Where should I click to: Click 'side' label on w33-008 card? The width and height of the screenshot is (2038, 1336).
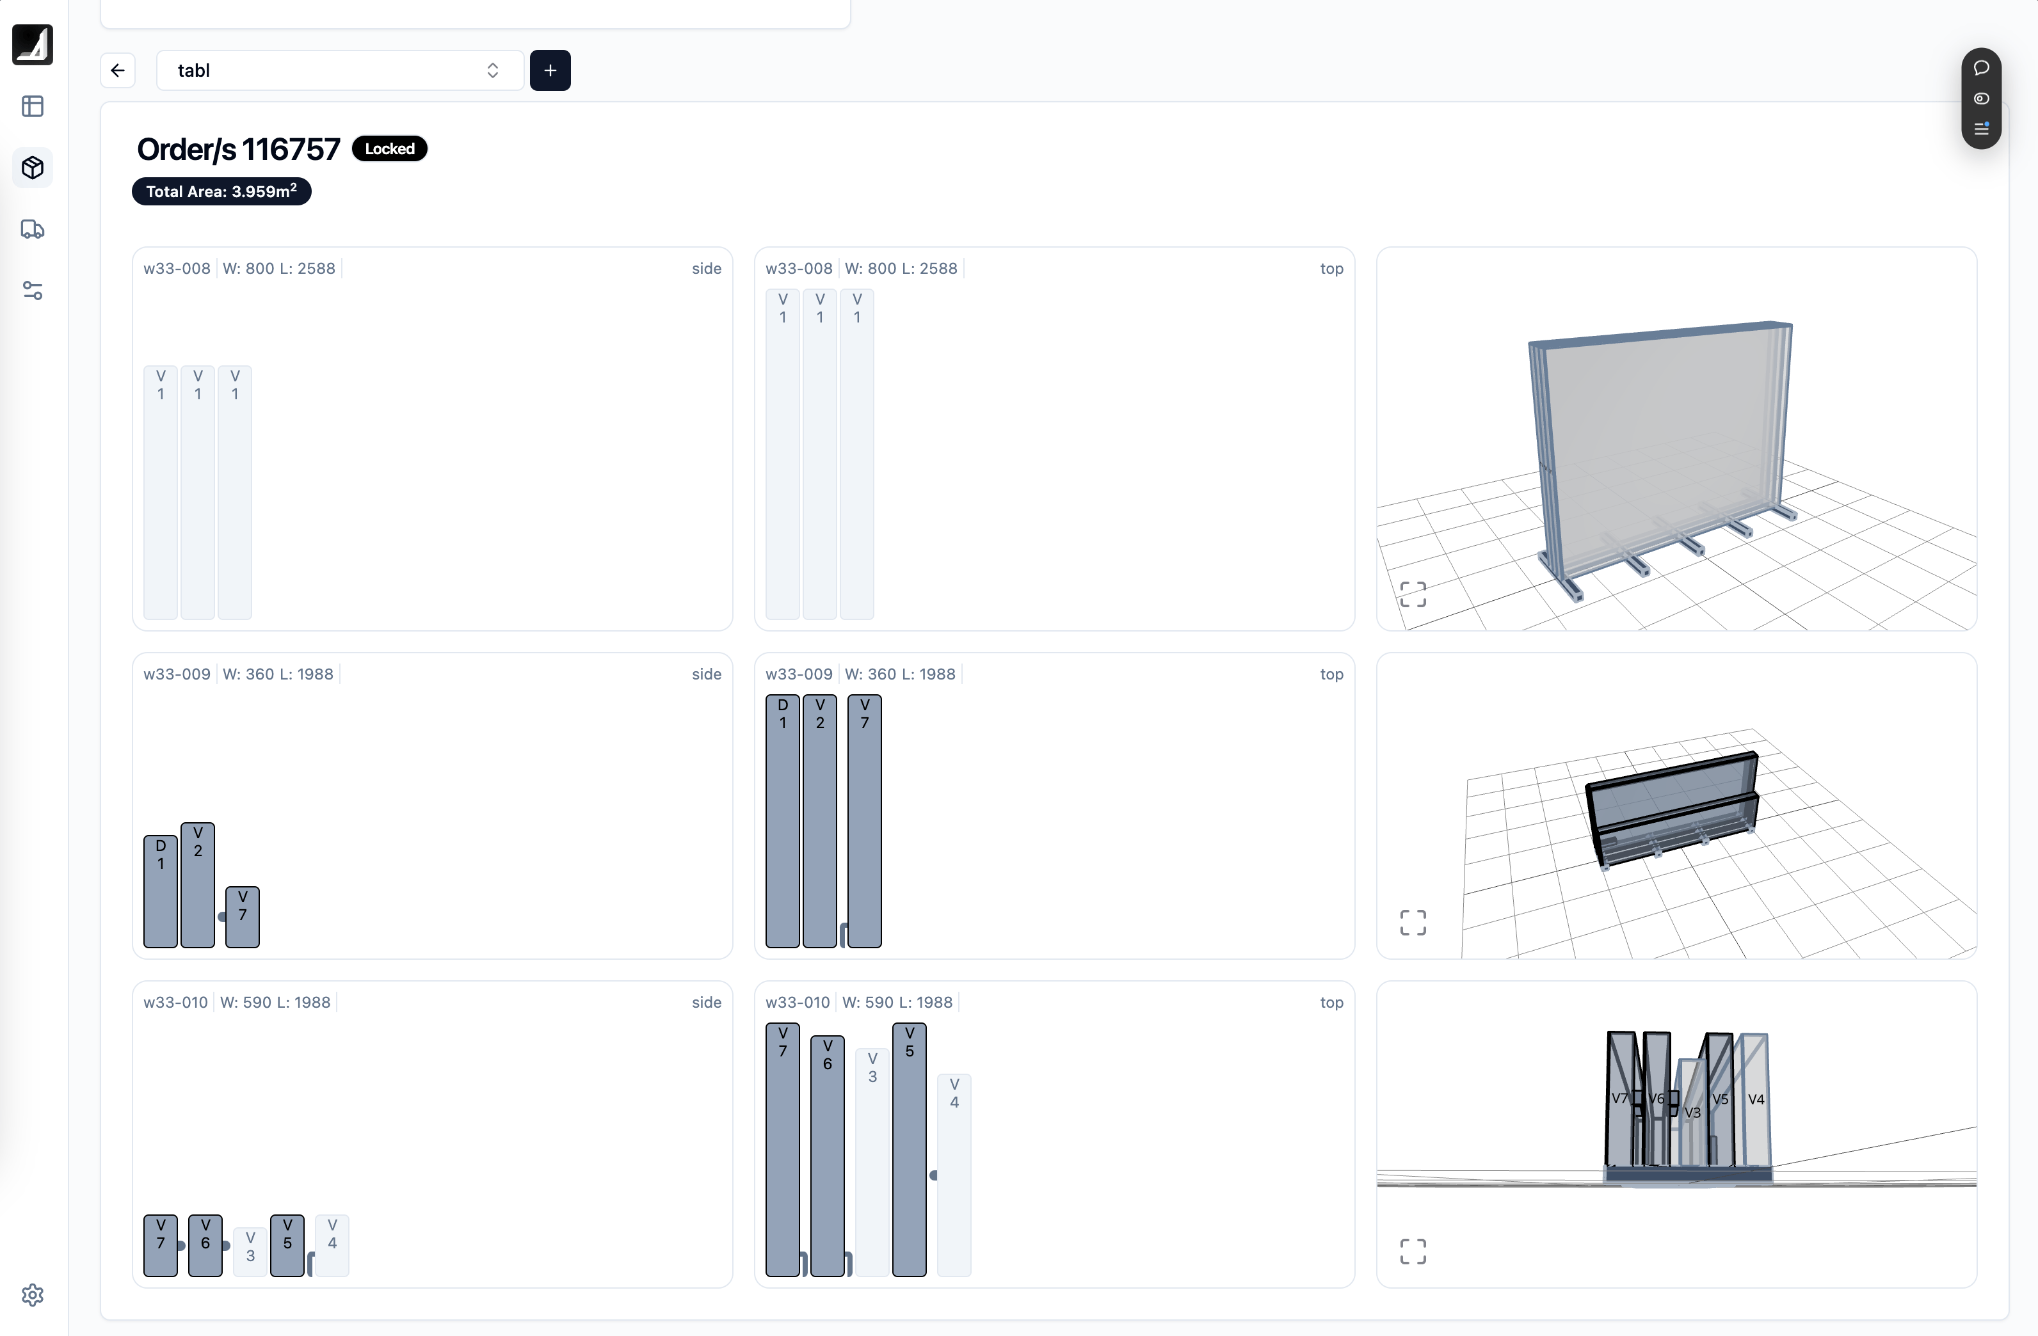(707, 268)
